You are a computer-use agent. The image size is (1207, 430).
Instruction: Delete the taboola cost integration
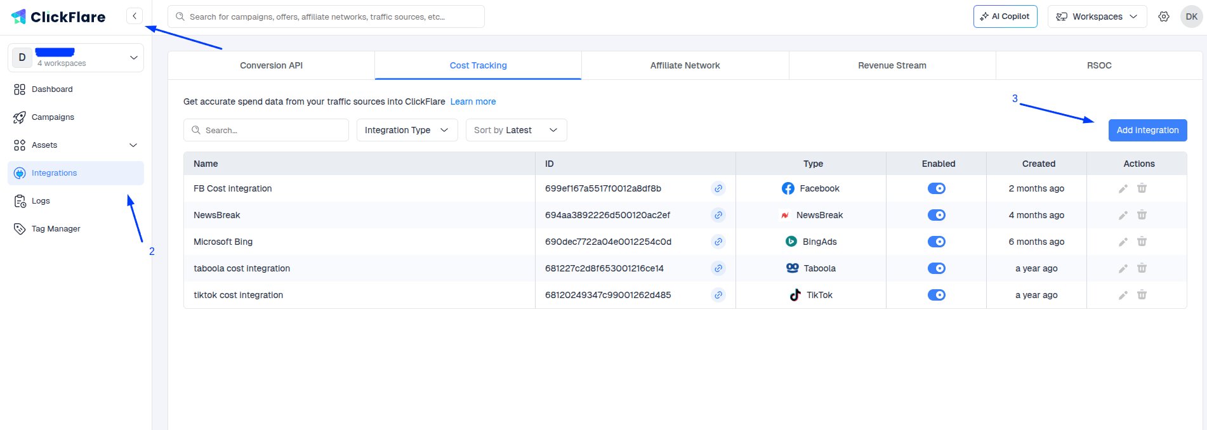1142,268
